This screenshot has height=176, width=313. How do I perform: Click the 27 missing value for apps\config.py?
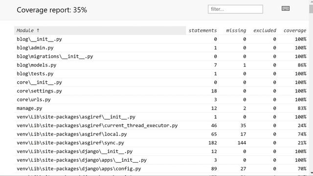[x=243, y=169]
